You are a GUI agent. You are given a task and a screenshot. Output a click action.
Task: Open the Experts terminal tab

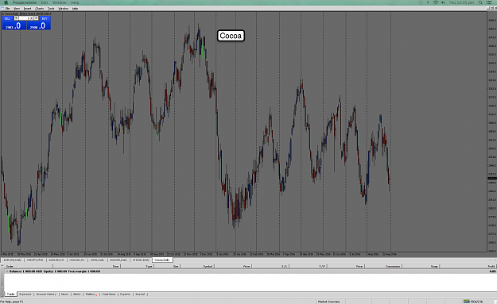point(125,294)
